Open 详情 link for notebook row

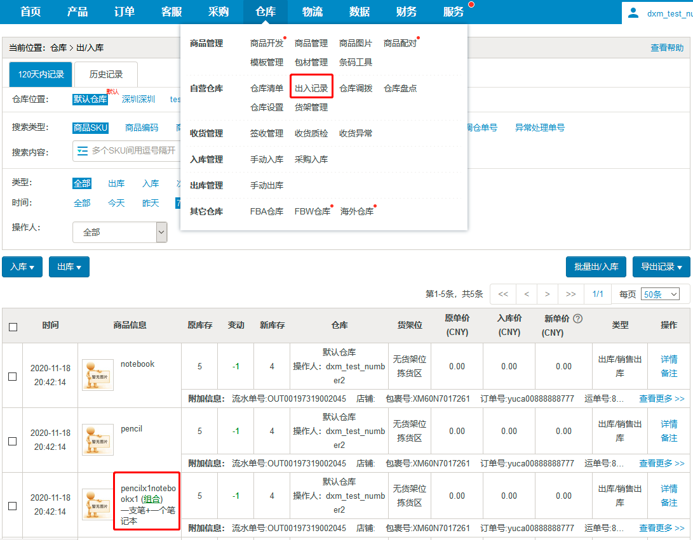[669, 359]
